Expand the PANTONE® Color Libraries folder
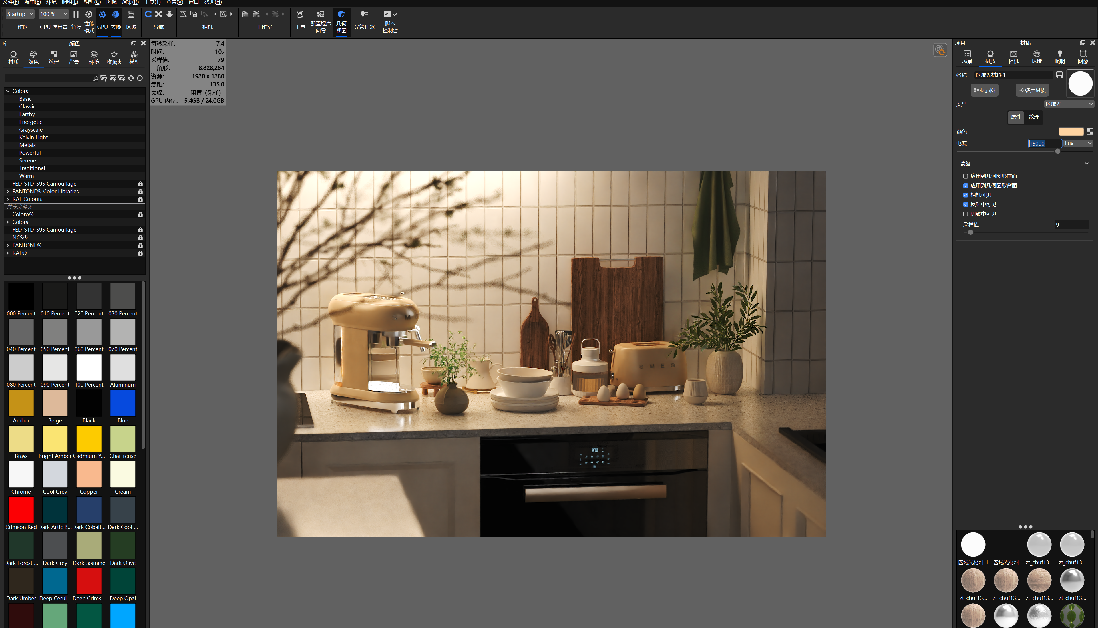 click(8, 192)
